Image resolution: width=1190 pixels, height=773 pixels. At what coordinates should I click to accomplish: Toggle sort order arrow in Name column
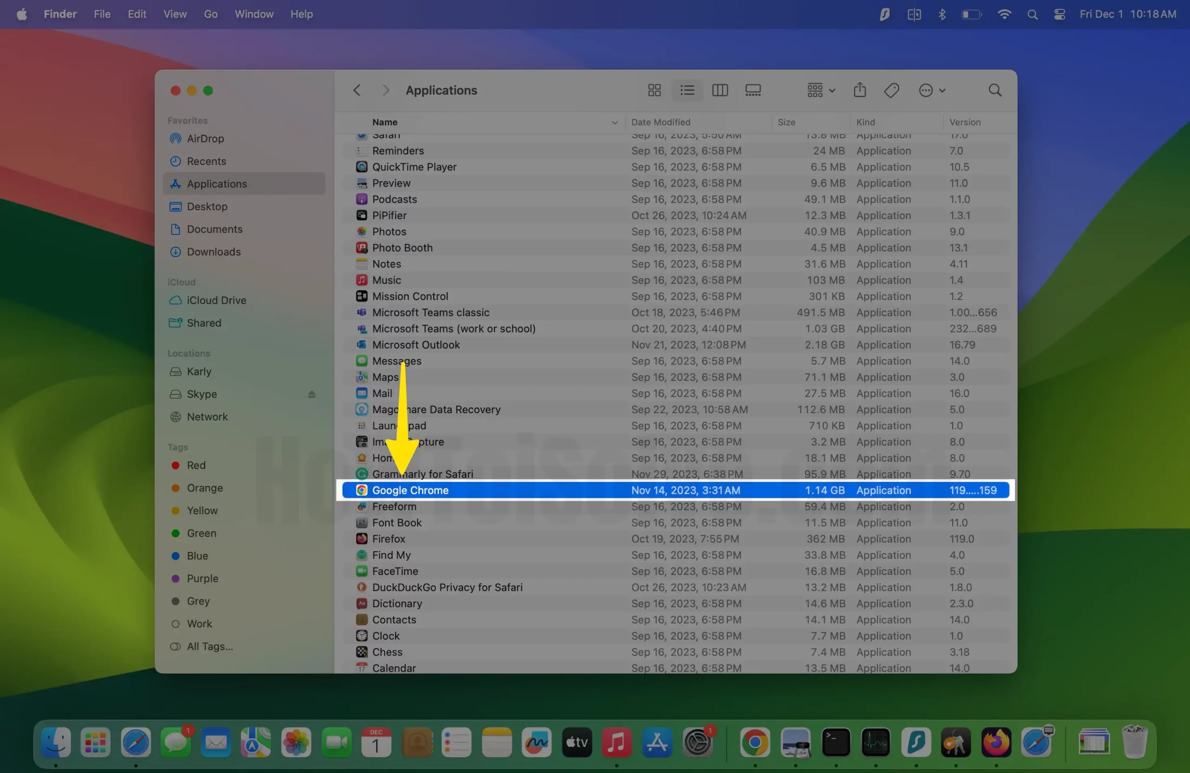point(615,123)
